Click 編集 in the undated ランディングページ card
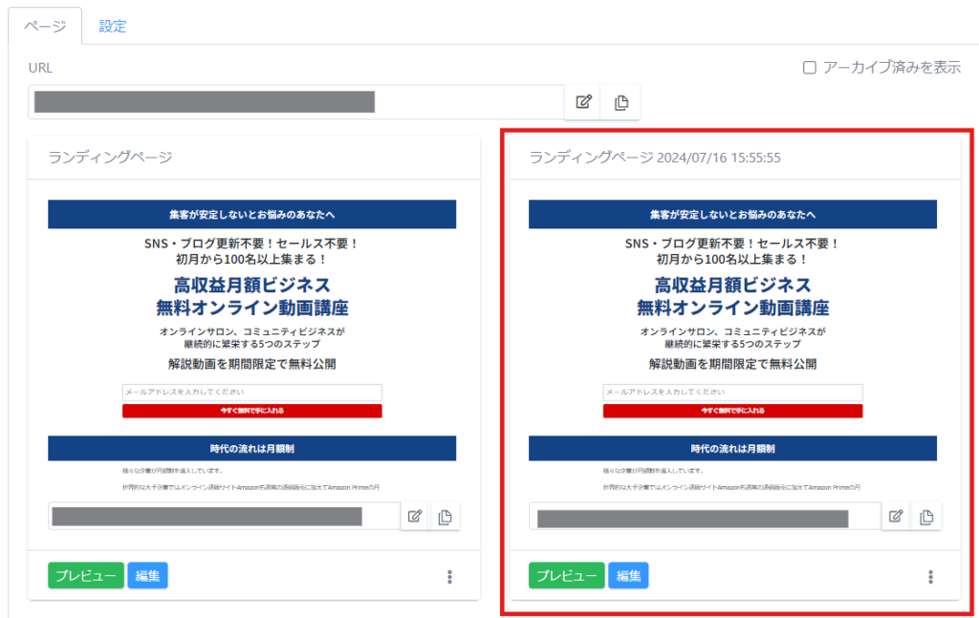 coord(147,576)
